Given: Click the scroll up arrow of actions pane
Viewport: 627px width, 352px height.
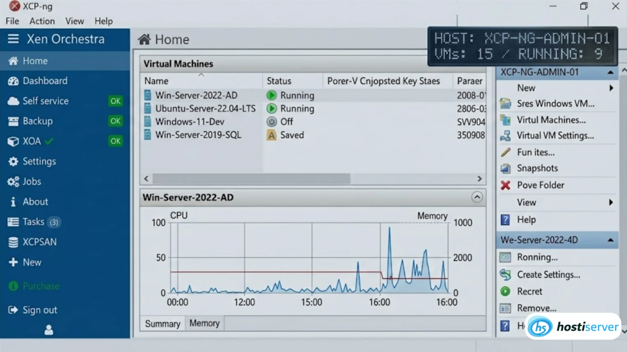Looking at the screenshot, I should [624, 71].
